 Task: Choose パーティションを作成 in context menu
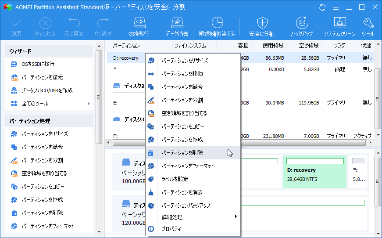click(193, 140)
